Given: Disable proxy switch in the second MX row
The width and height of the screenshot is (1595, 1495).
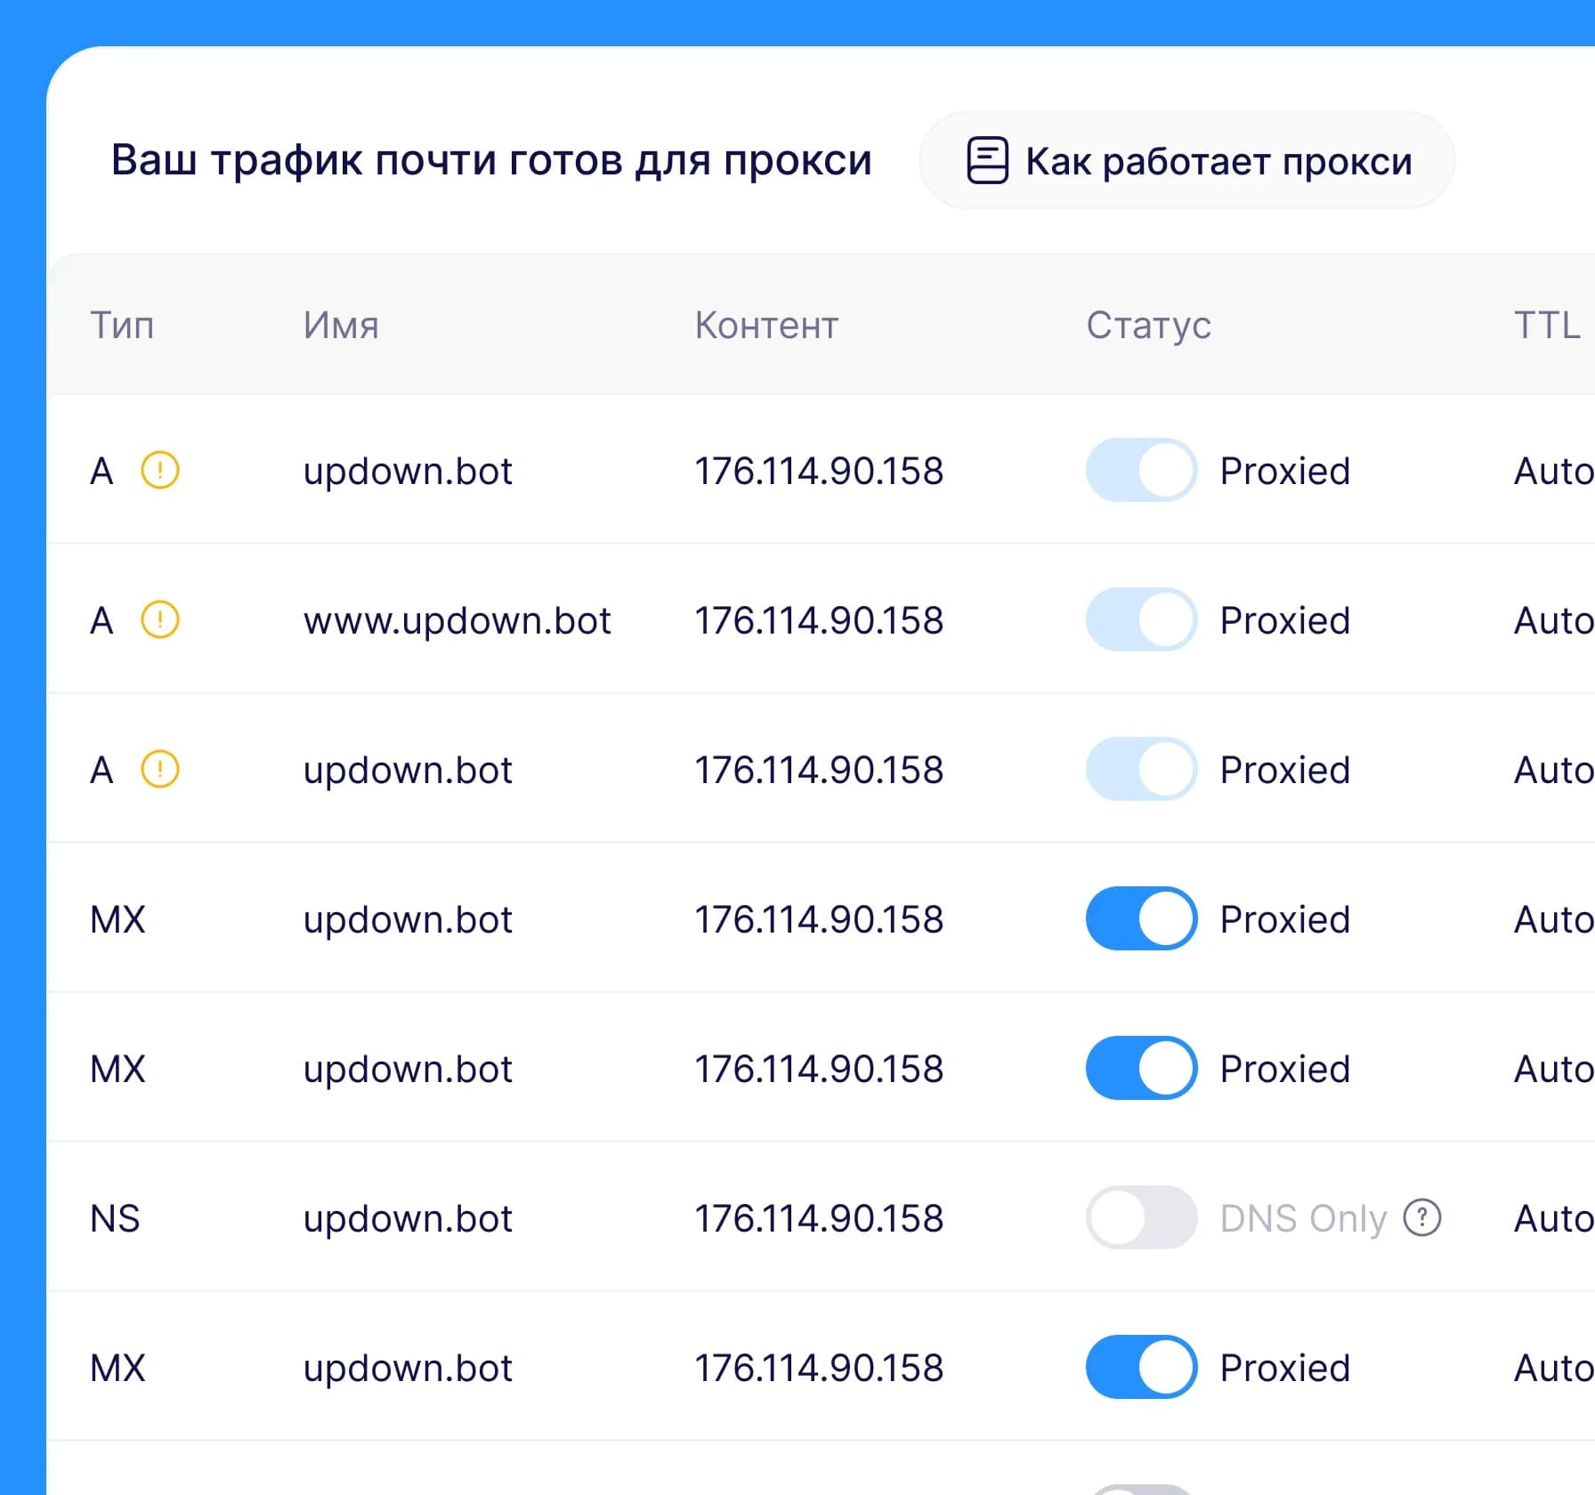Looking at the screenshot, I should pos(1141,1068).
